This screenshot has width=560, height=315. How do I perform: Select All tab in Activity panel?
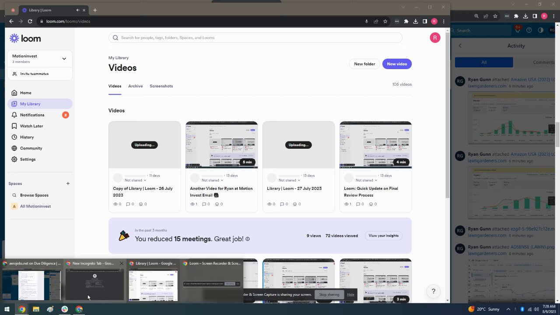[x=484, y=62]
